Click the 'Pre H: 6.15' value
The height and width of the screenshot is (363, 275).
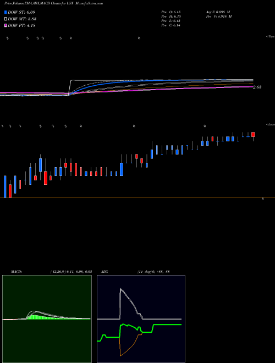[171, 16]
